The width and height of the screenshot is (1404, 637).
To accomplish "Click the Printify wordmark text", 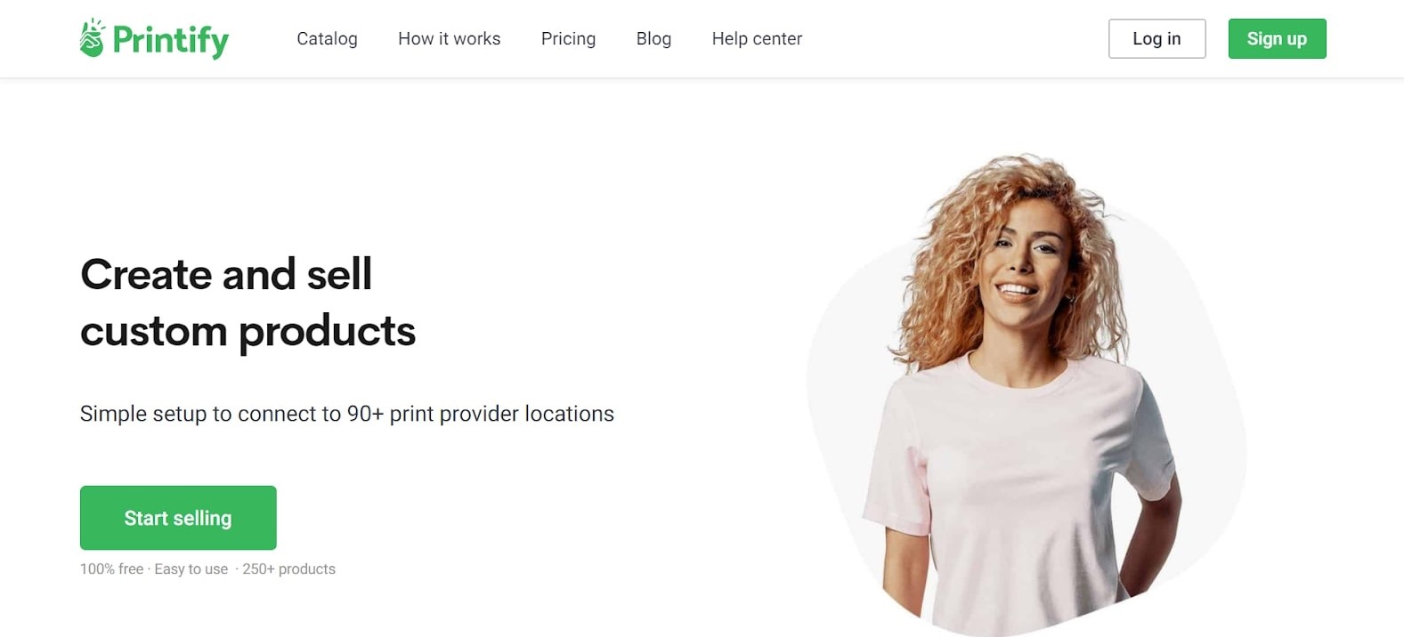I will (x=171, y=40).
